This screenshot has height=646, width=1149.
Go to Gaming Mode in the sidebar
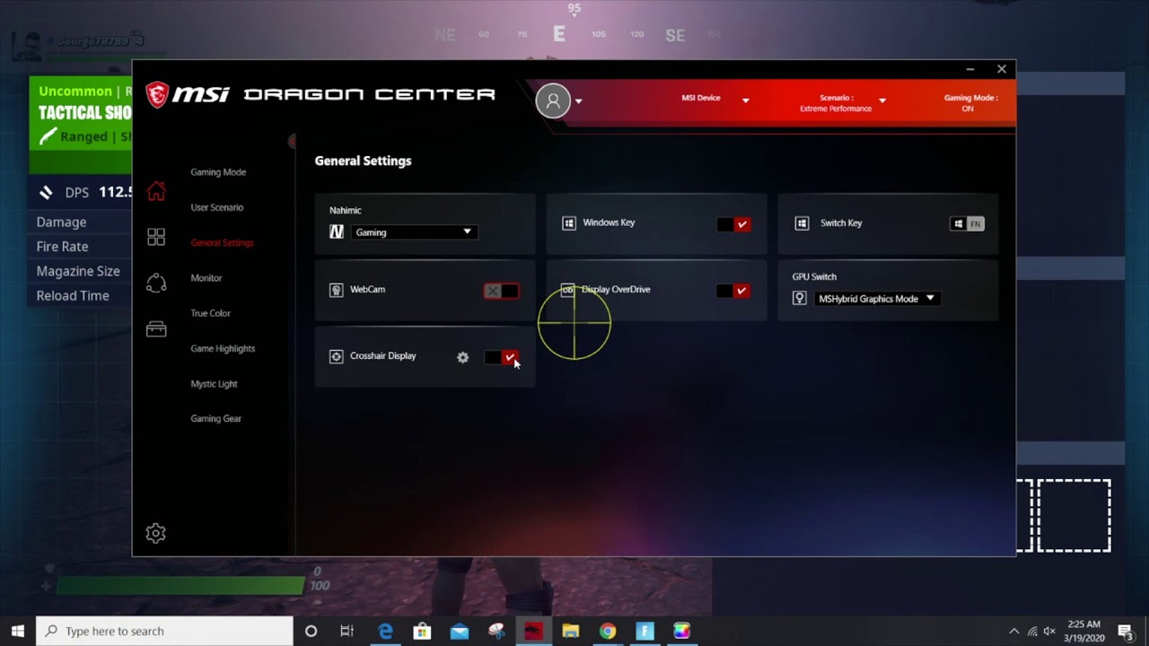[x=218, y=172]
